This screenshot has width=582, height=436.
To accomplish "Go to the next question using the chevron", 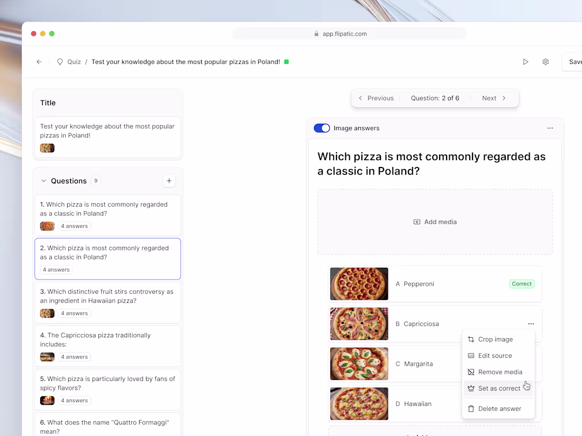I will [x=504, y=98].
